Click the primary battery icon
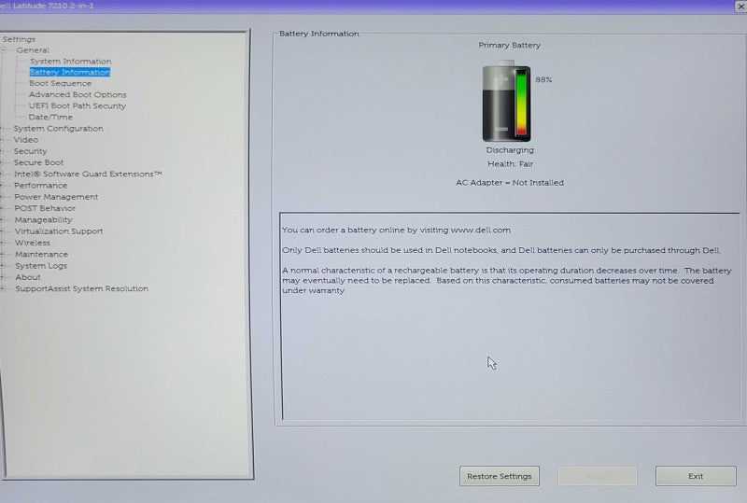 point(506,101)
